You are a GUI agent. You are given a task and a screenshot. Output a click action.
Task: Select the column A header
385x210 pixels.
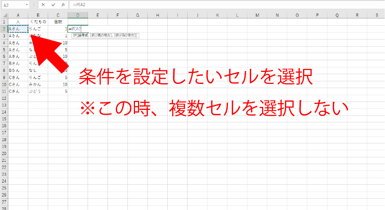(x=18, y=15)
